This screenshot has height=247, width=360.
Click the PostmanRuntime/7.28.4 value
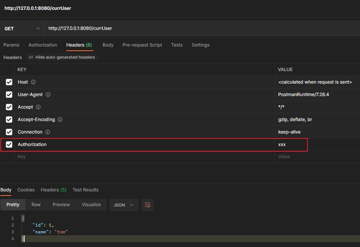coord(304,95)
